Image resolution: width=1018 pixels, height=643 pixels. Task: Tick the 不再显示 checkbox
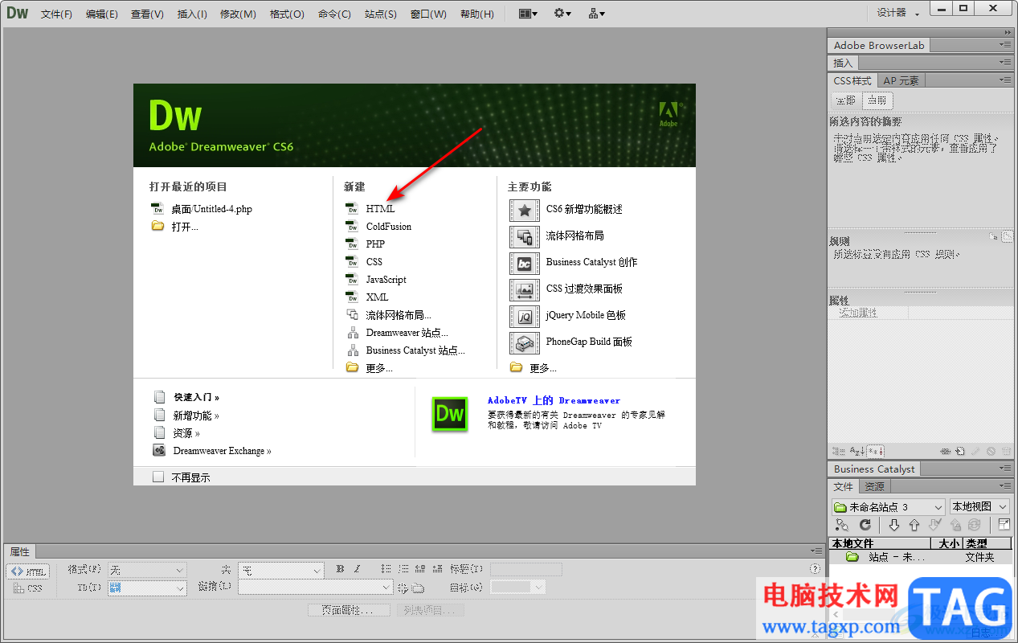click(158, 477)
